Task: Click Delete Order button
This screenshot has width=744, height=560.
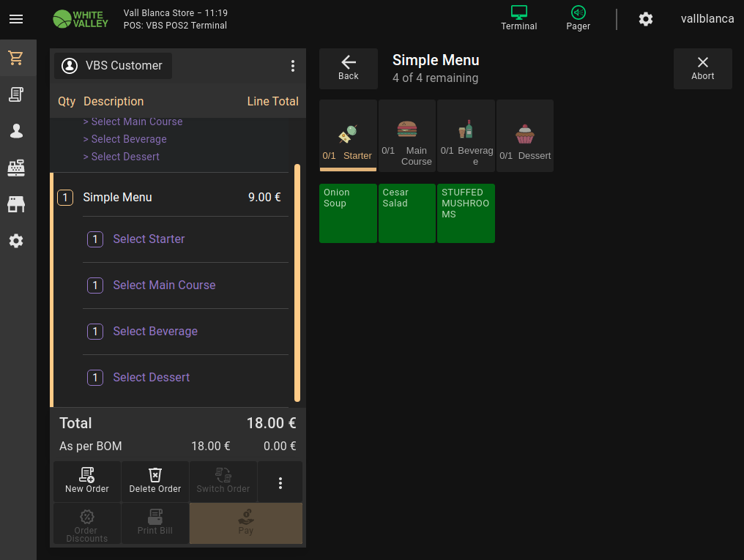Action: coord(155,482)
